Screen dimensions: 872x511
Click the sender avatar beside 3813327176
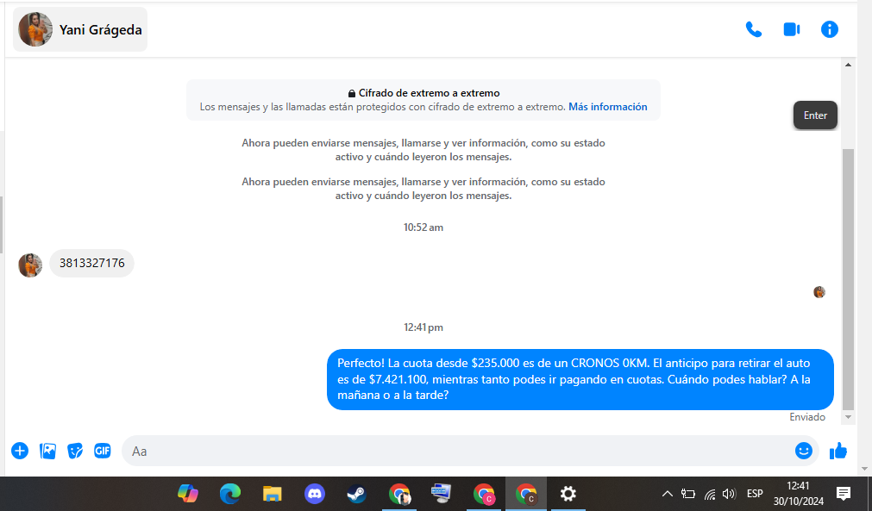click(30, 265)
